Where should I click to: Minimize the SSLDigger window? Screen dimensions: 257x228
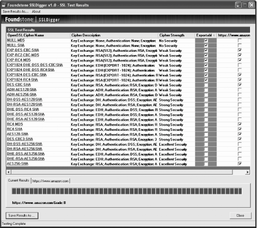pyautogui.click(x=238, y=5)
